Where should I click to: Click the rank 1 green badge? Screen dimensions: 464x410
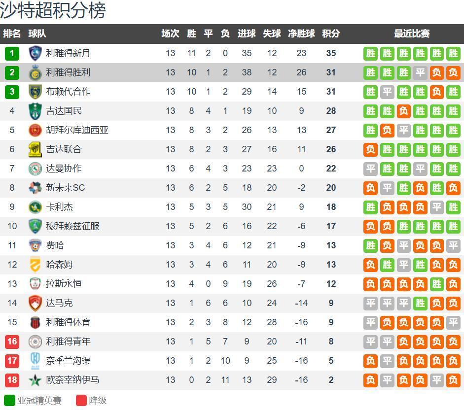click(x=12, y=53)
